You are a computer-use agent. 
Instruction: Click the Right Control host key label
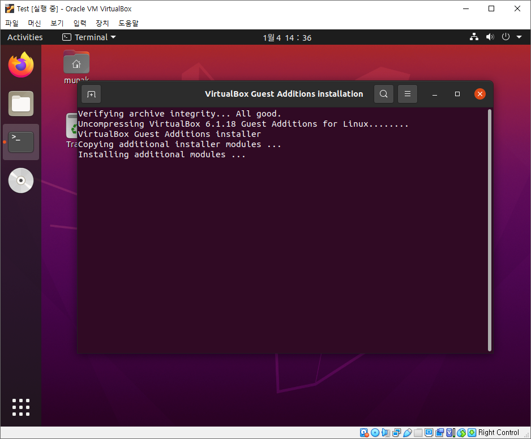498,433
